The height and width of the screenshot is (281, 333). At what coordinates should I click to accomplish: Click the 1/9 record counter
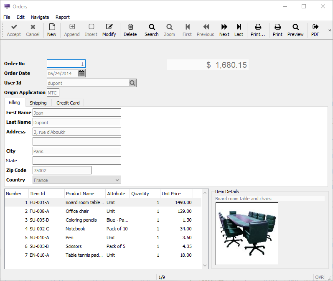(x=162, y=277)
